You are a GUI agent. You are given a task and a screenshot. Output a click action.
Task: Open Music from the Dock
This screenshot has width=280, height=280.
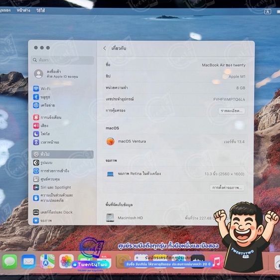point(216,262)
